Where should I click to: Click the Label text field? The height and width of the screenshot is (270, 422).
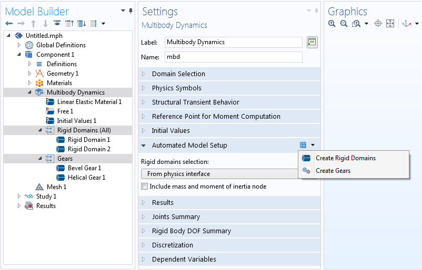pos(233,42)
